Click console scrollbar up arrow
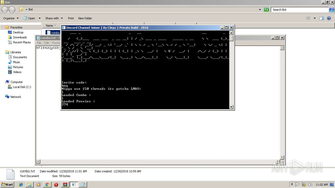The height and width of the screenshot is (188, 335). tap(231, 33)
